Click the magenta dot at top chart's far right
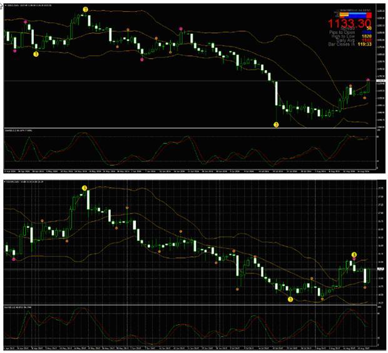This screenshot has height=353, width=388. pyautogui.click(x=368, y=80)
